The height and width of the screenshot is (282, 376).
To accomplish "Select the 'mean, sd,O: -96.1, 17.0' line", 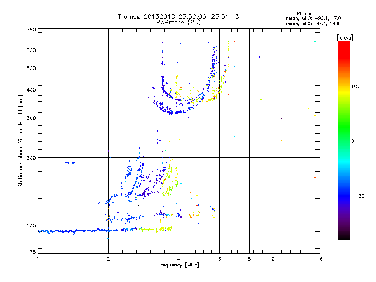I will pyautogui.click(x=313, y=18).
